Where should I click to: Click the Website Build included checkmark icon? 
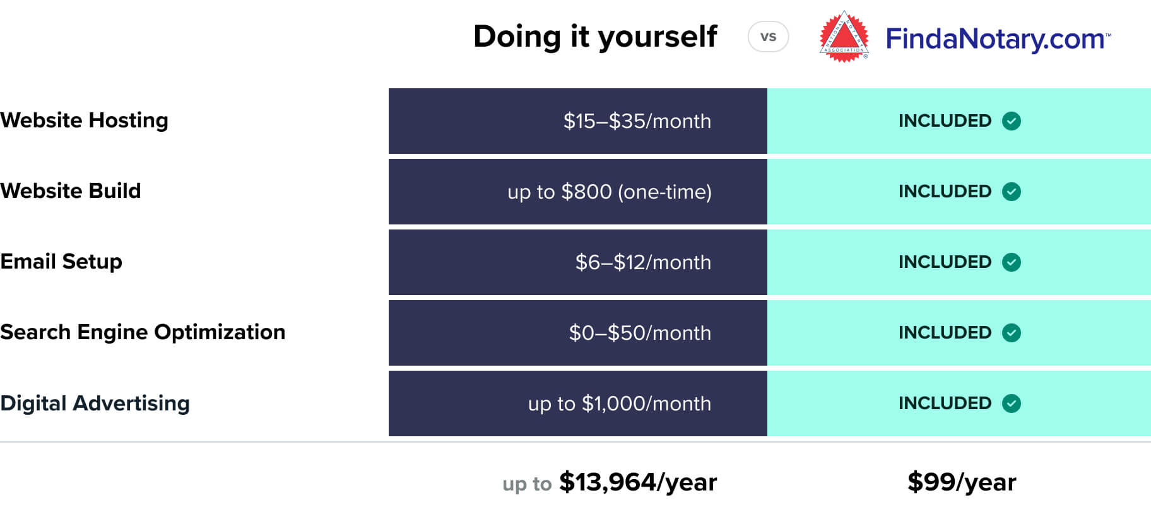(x=1012, y=191)
